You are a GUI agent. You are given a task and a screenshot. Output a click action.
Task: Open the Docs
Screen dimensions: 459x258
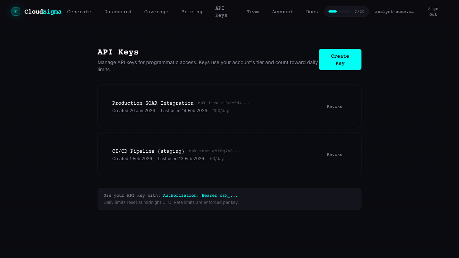(x=312, y=11)
